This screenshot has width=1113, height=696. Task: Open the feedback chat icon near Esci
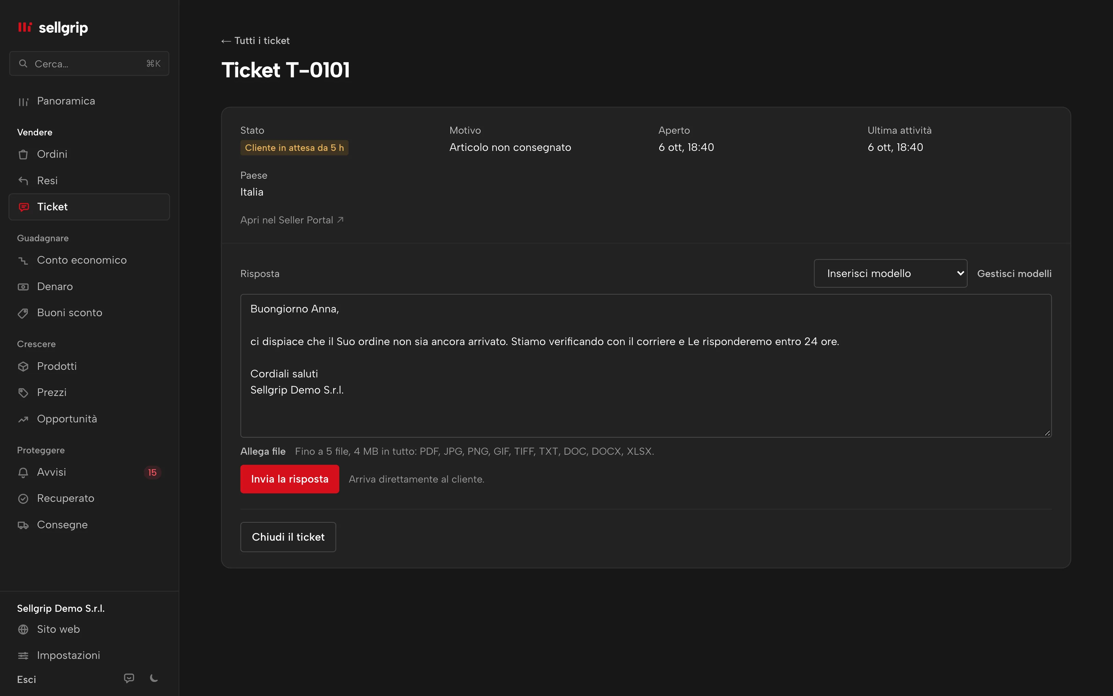129,678
